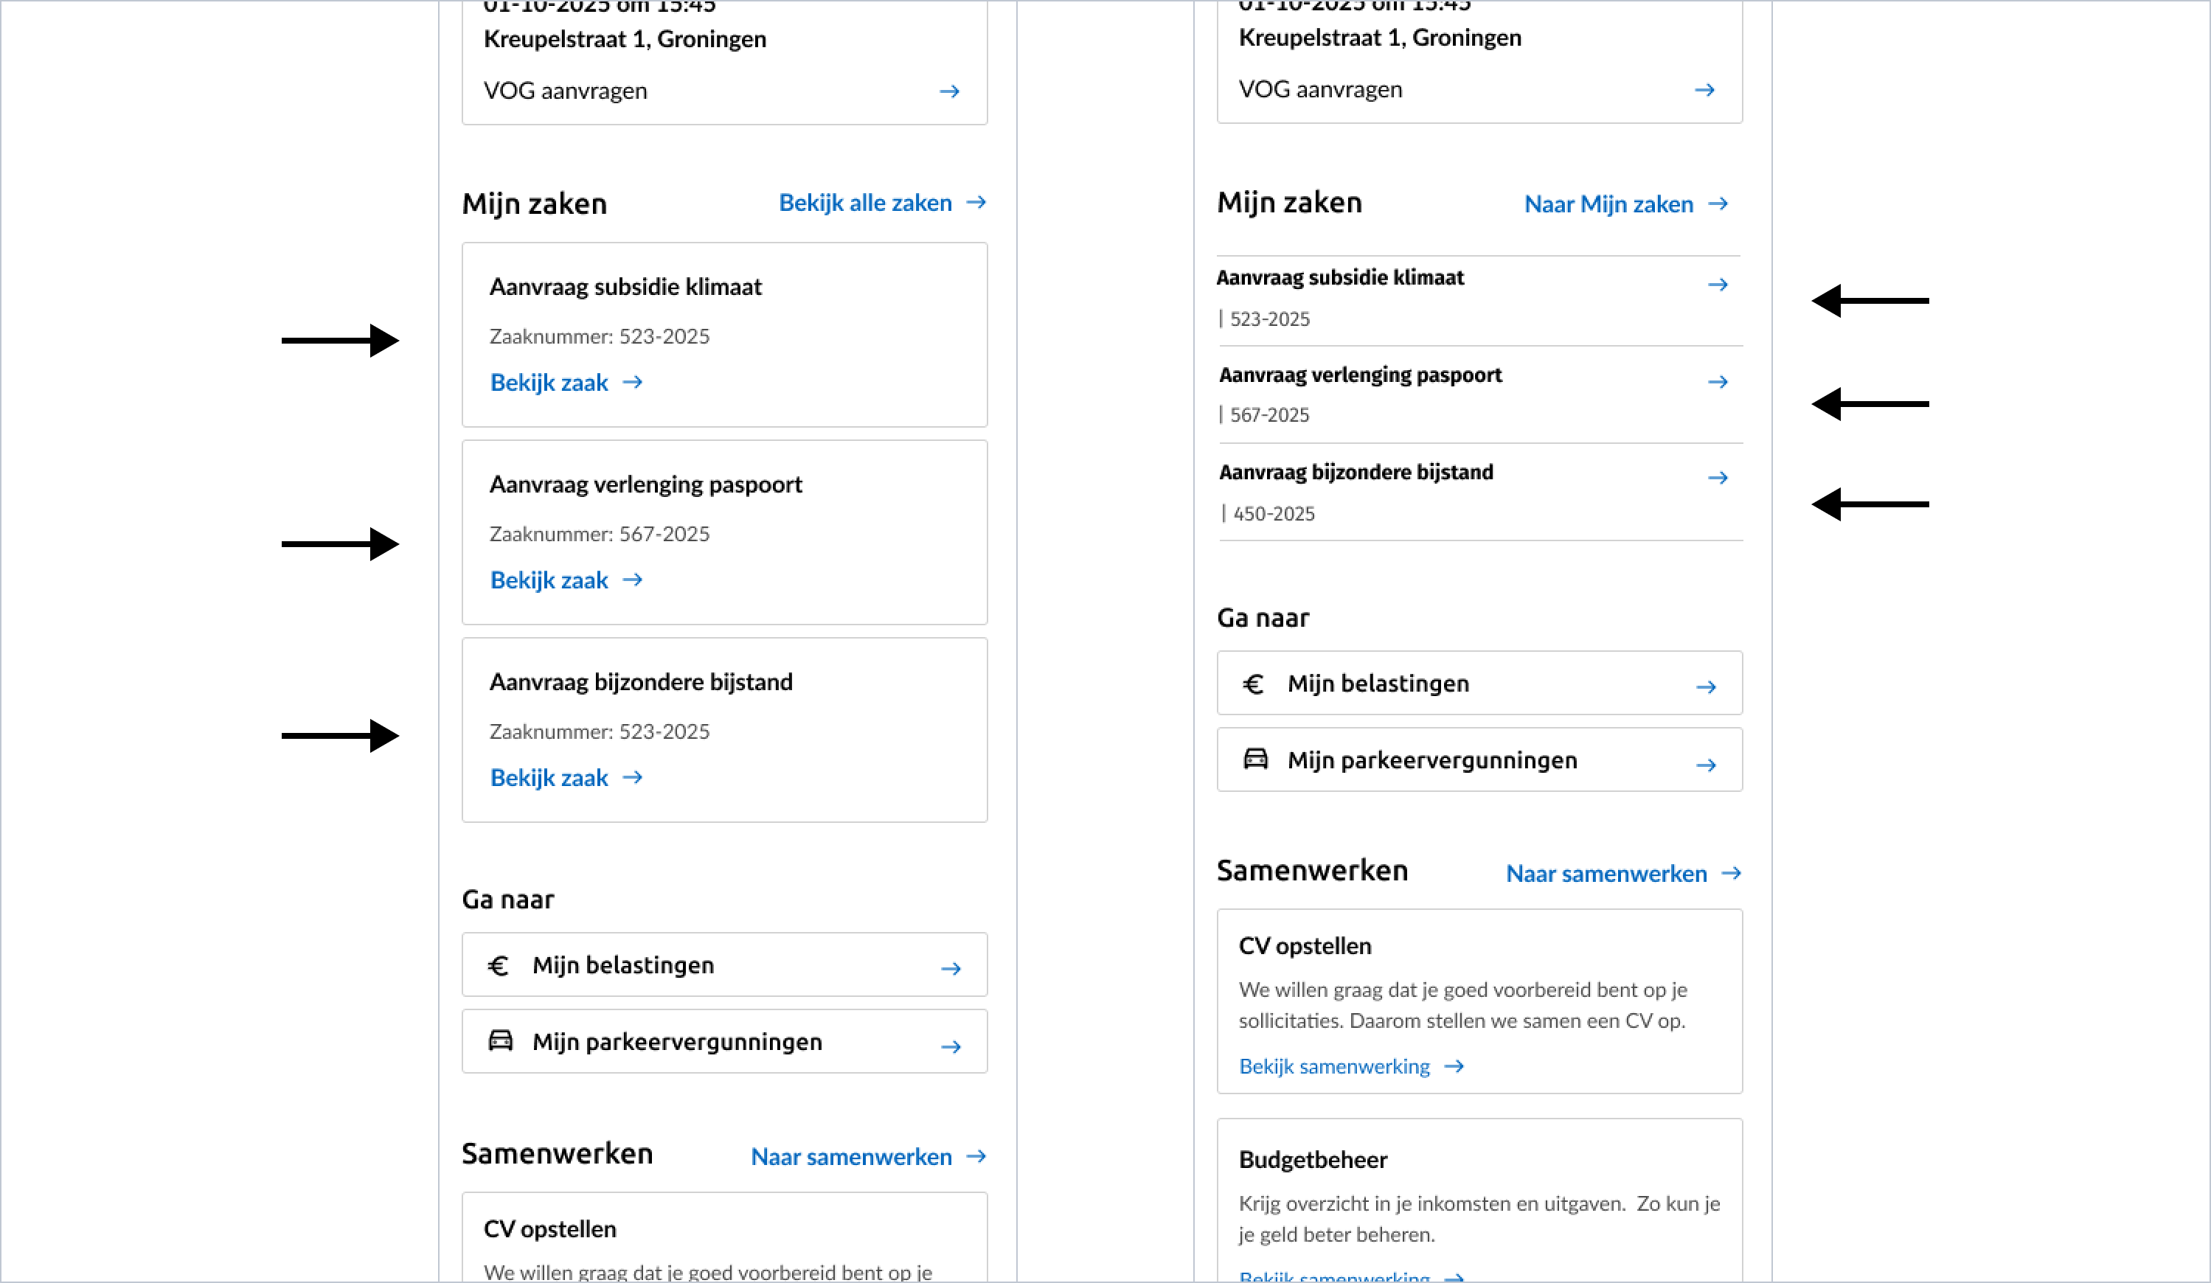Click the car icon in the right column Ga naar section
The height and width of the screenshot is (1283, 2211).
click(x=1254, y=760)
